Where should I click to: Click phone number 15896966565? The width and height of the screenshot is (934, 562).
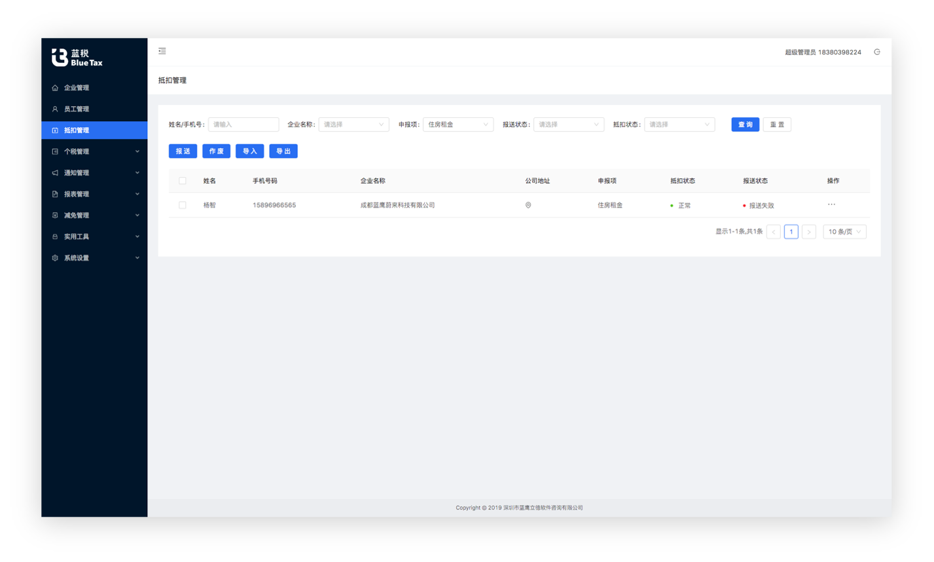[274, 206]
